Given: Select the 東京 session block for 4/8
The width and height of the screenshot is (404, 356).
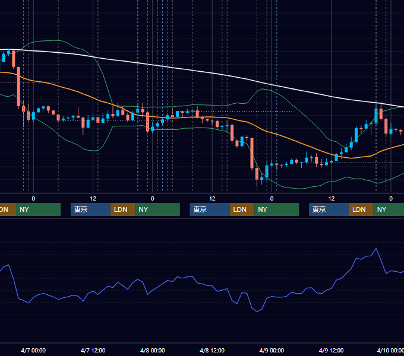Looking at the screenshot, I should coord(210,209).
